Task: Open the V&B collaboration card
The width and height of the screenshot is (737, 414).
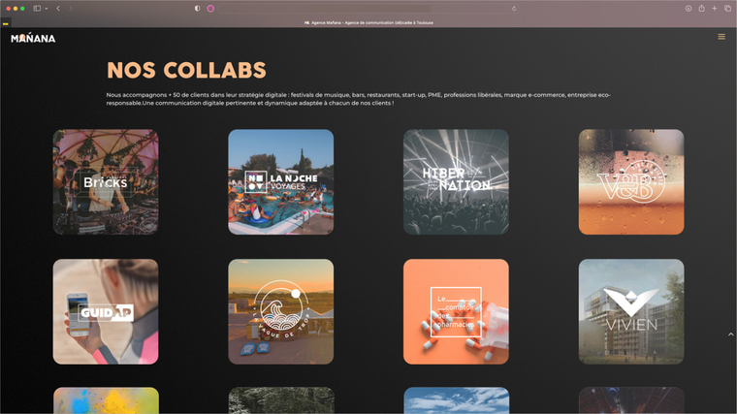Action: pos(631,182)
